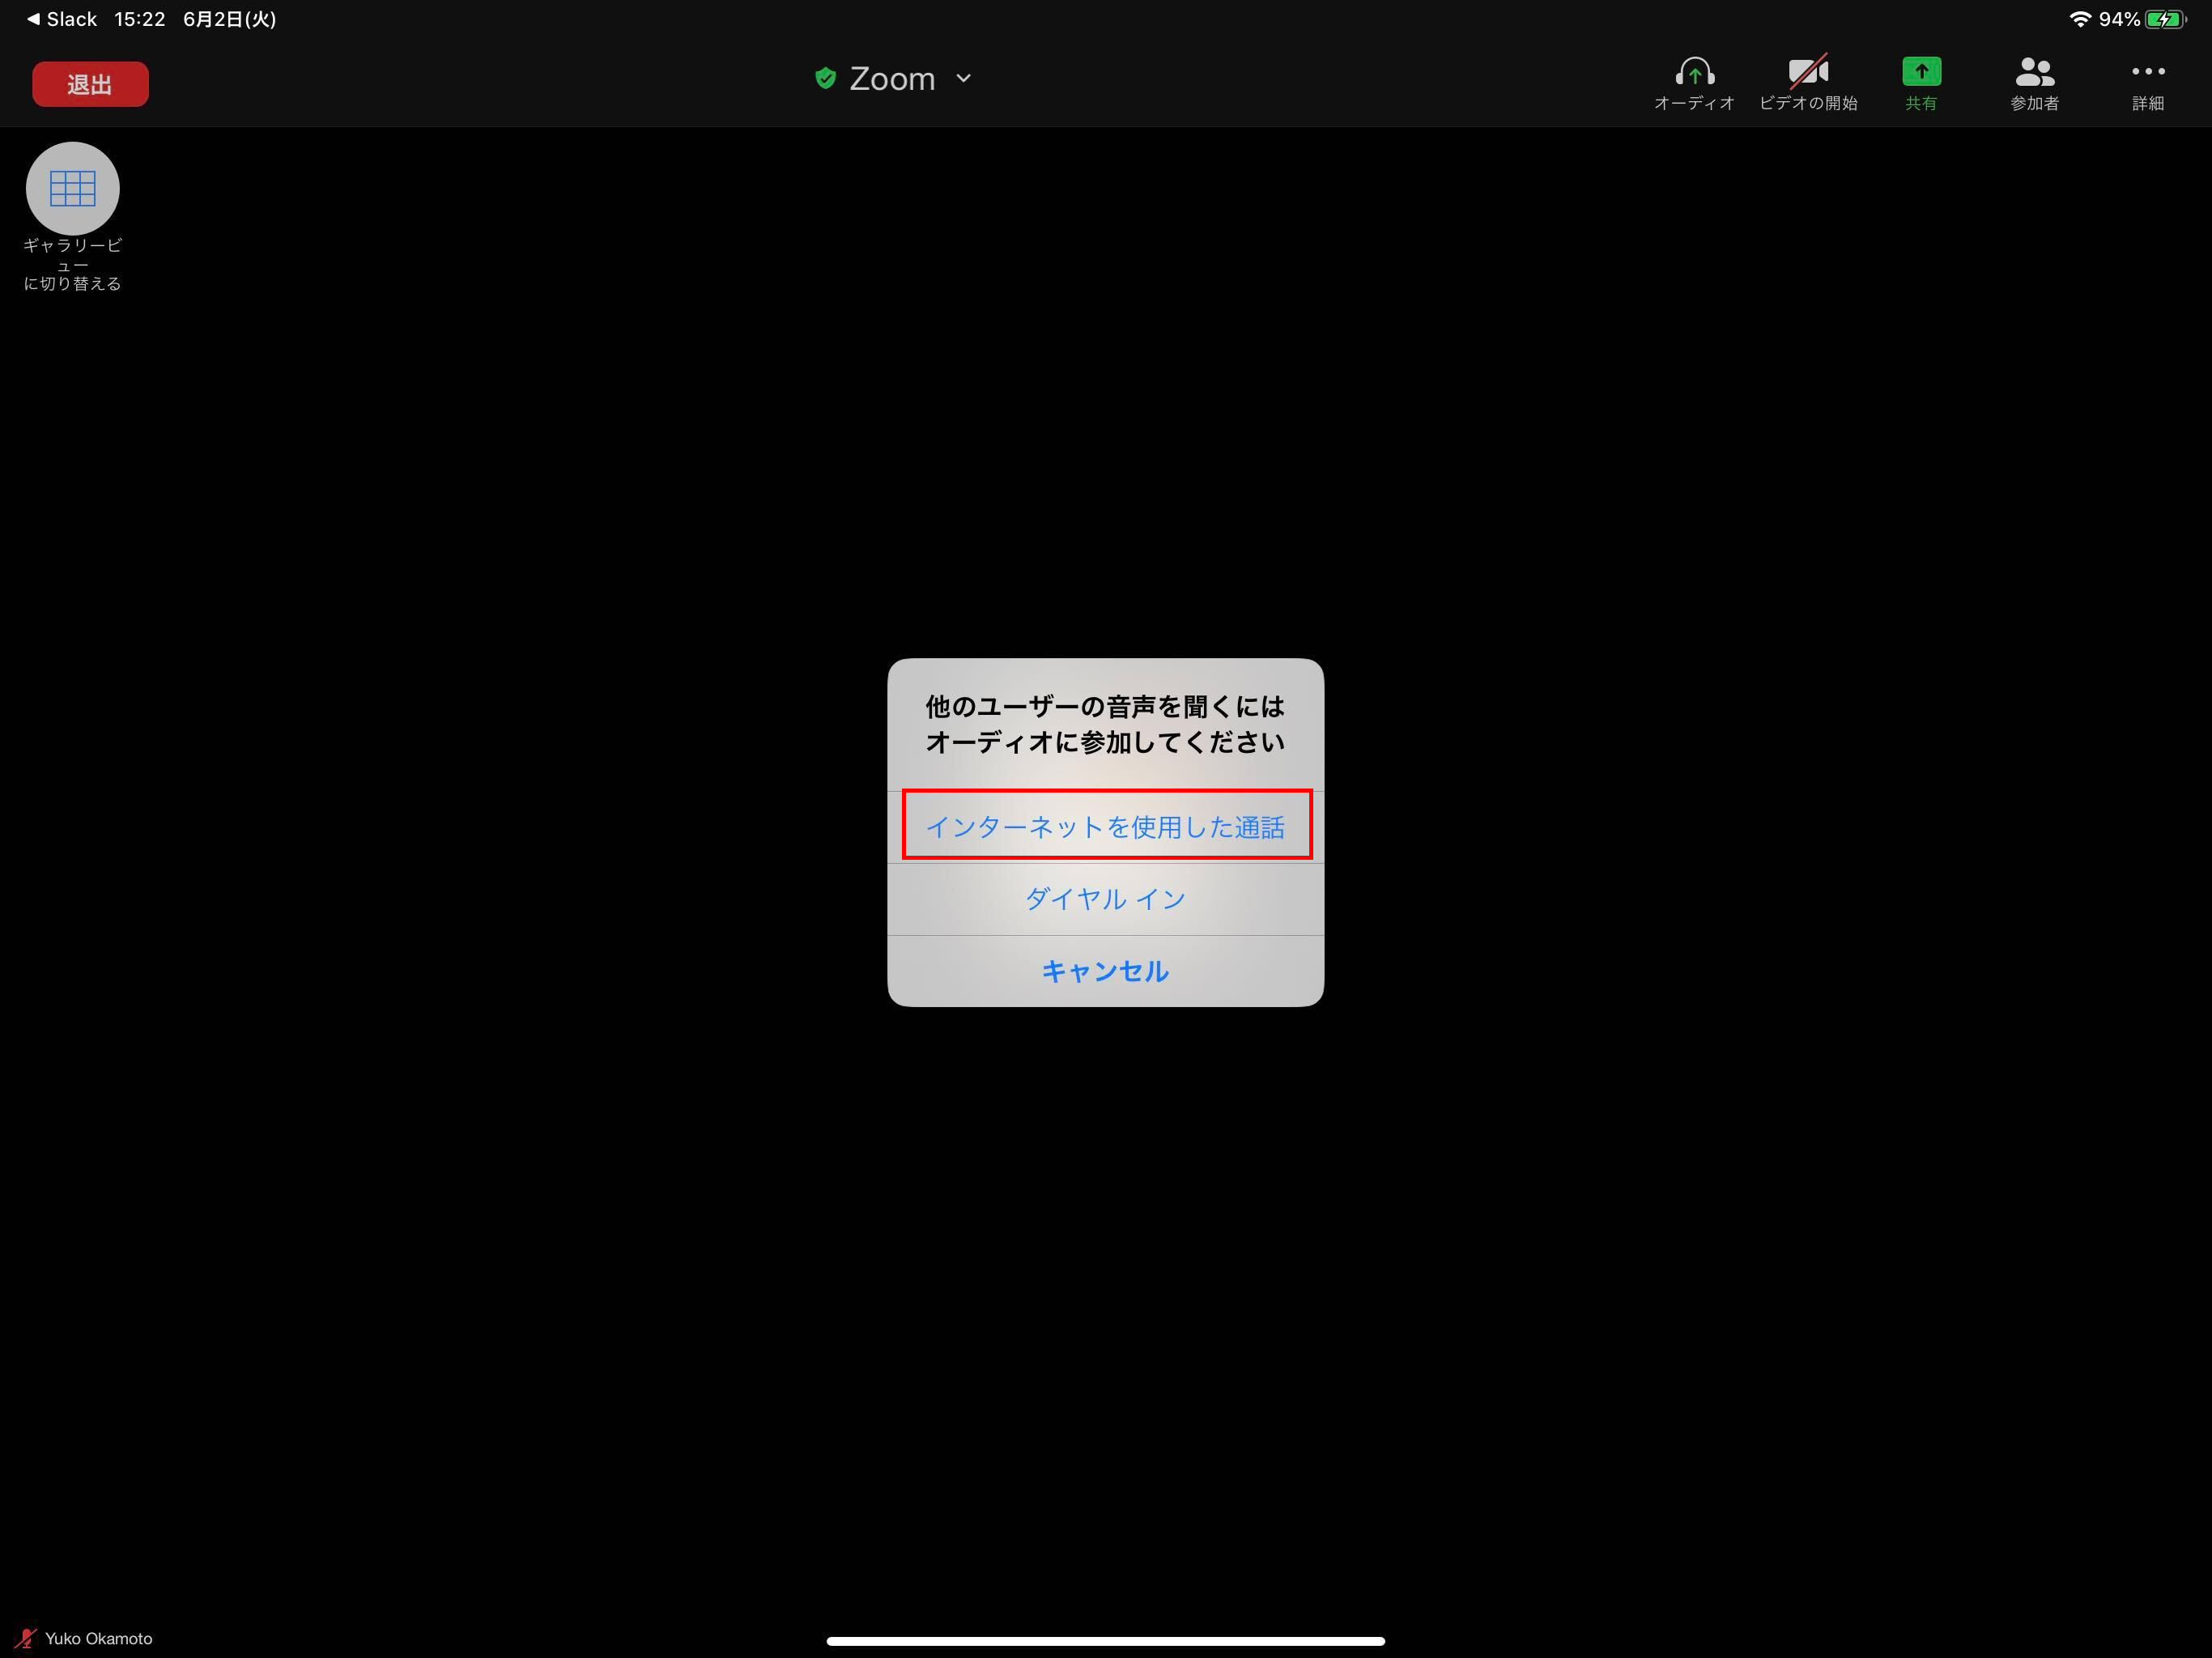Tap the red 退出 leave button
Screen dimensions: 2212x1658
point(90,84)
